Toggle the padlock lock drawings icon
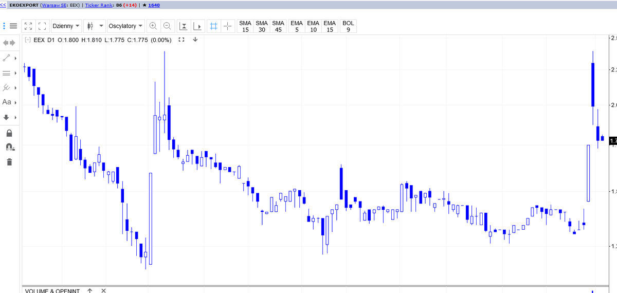617x293 pixels. pos(9,133)
